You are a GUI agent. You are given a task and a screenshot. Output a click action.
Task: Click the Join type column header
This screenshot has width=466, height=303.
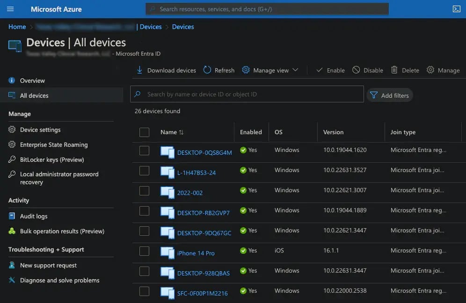click(x=403, y=132)
